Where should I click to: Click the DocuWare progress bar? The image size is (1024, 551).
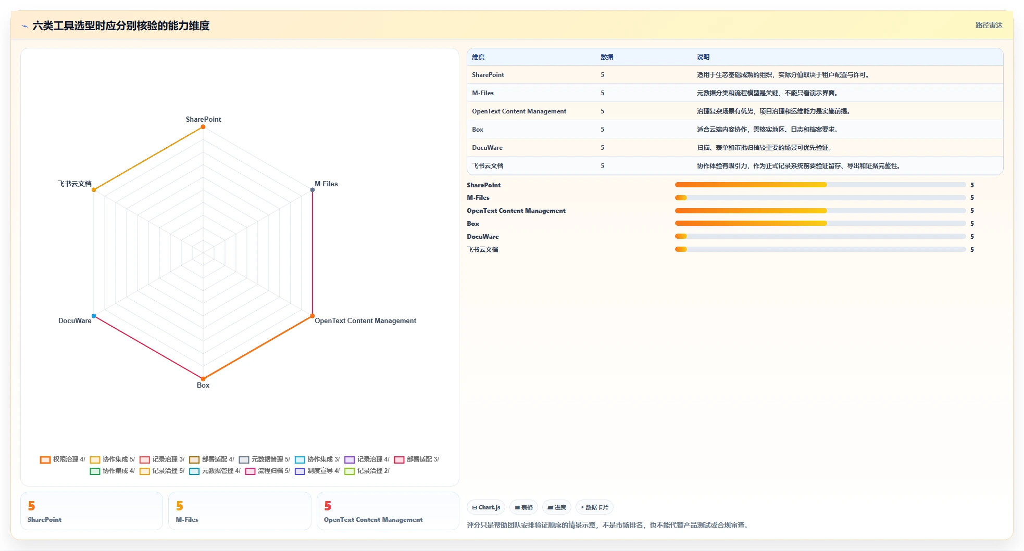click(820, 236)
